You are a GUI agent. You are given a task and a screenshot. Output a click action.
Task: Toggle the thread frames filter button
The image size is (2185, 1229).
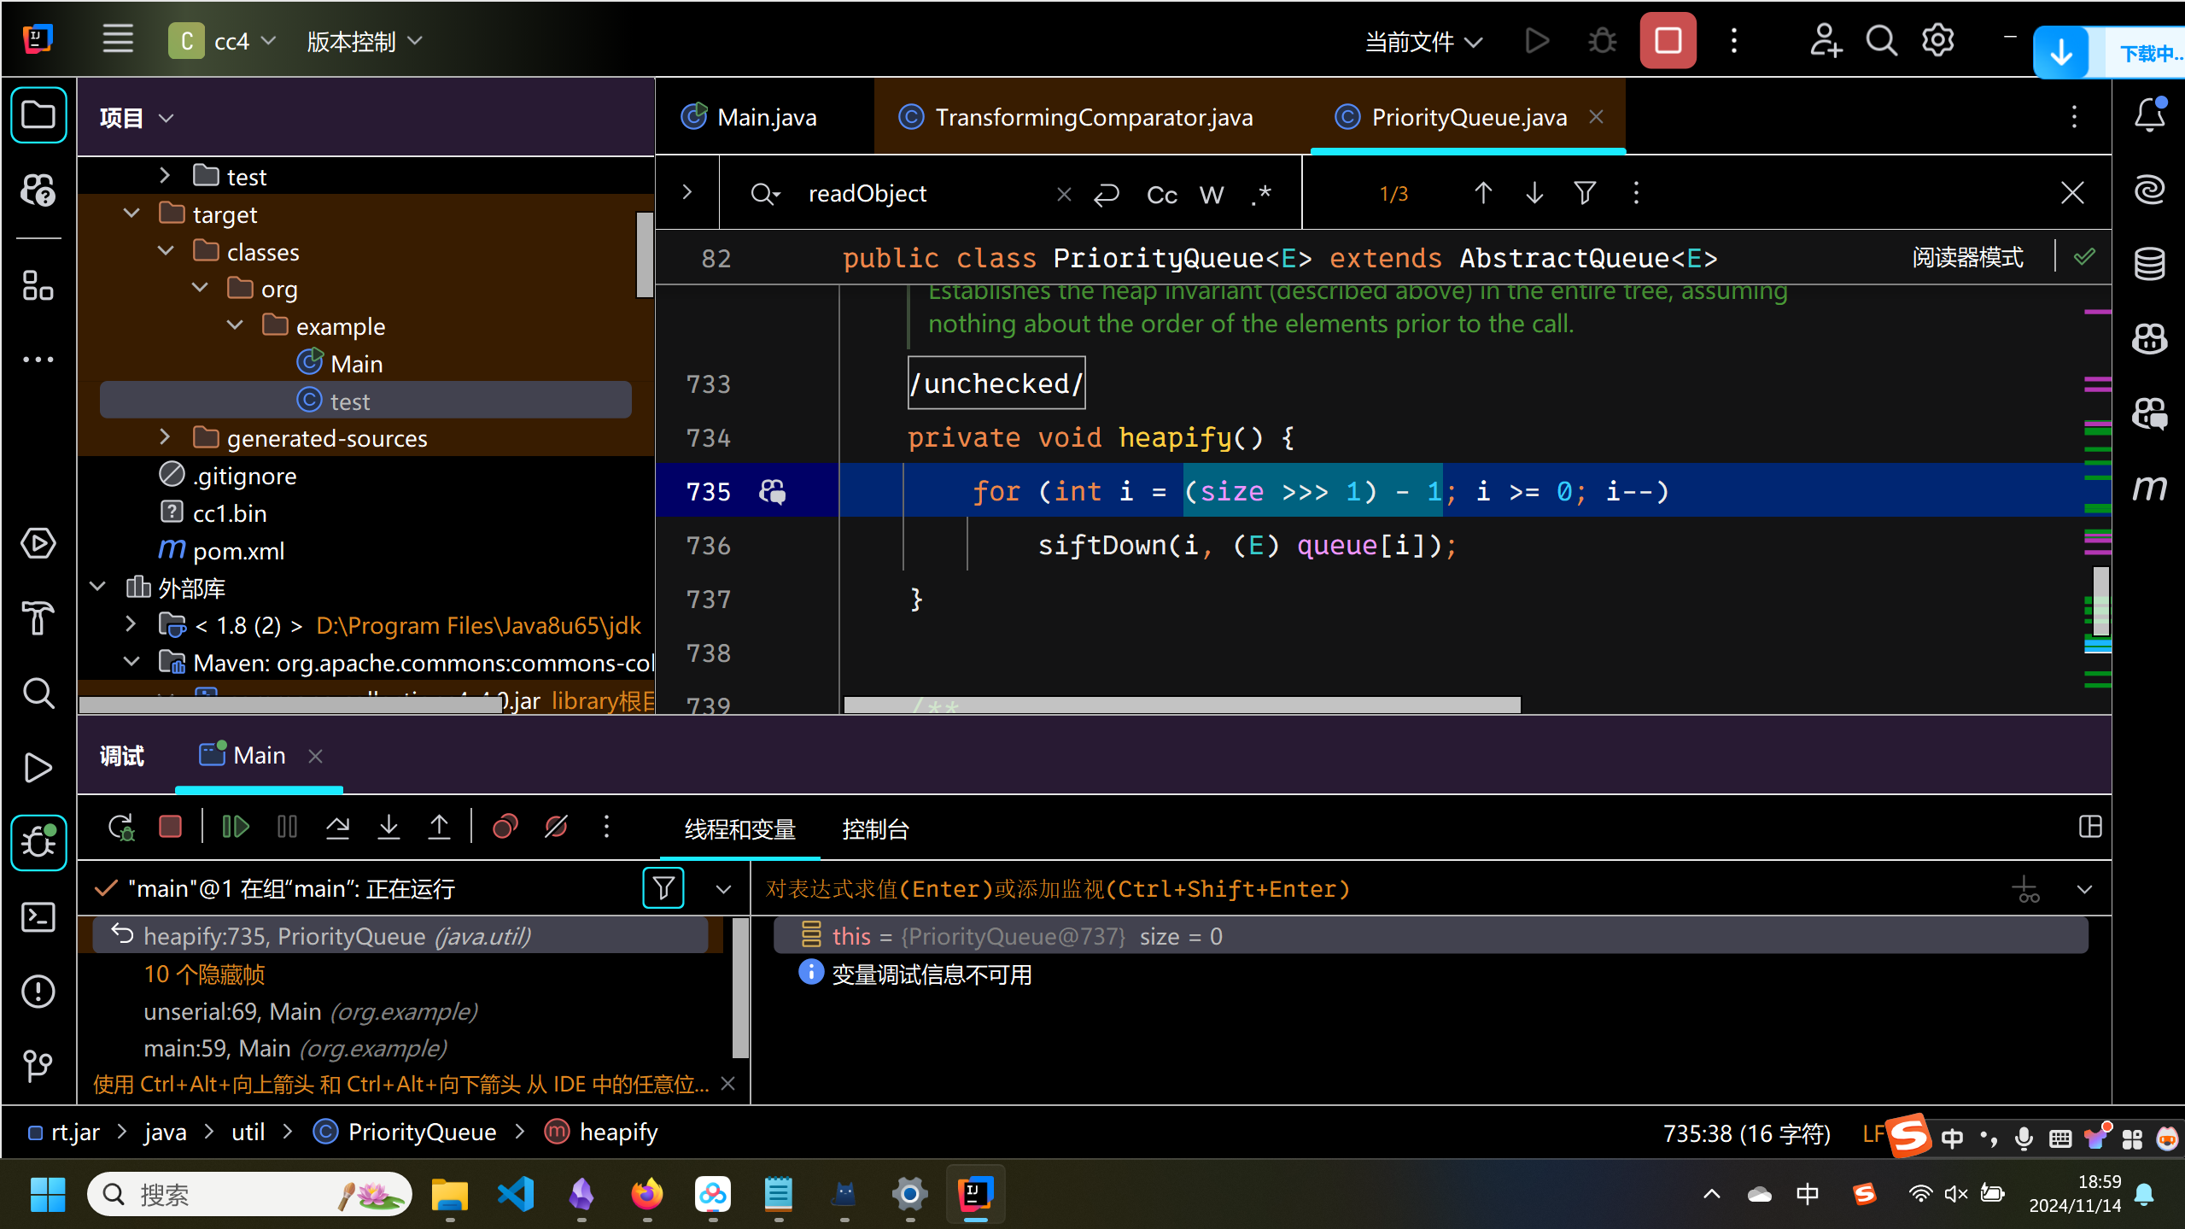pyautogui.click(x=663, y=888)
